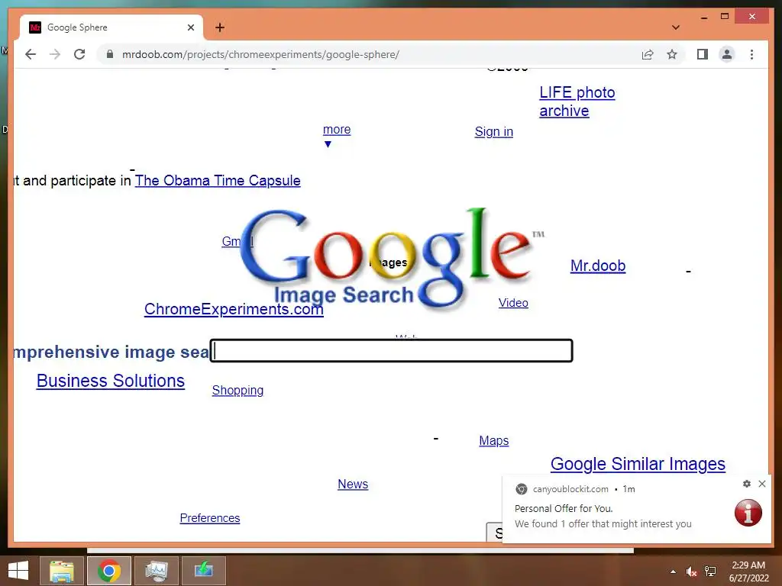Click the Chrome taskbar icon
Screen dimensions: 782x586
[x=109, y=571]
